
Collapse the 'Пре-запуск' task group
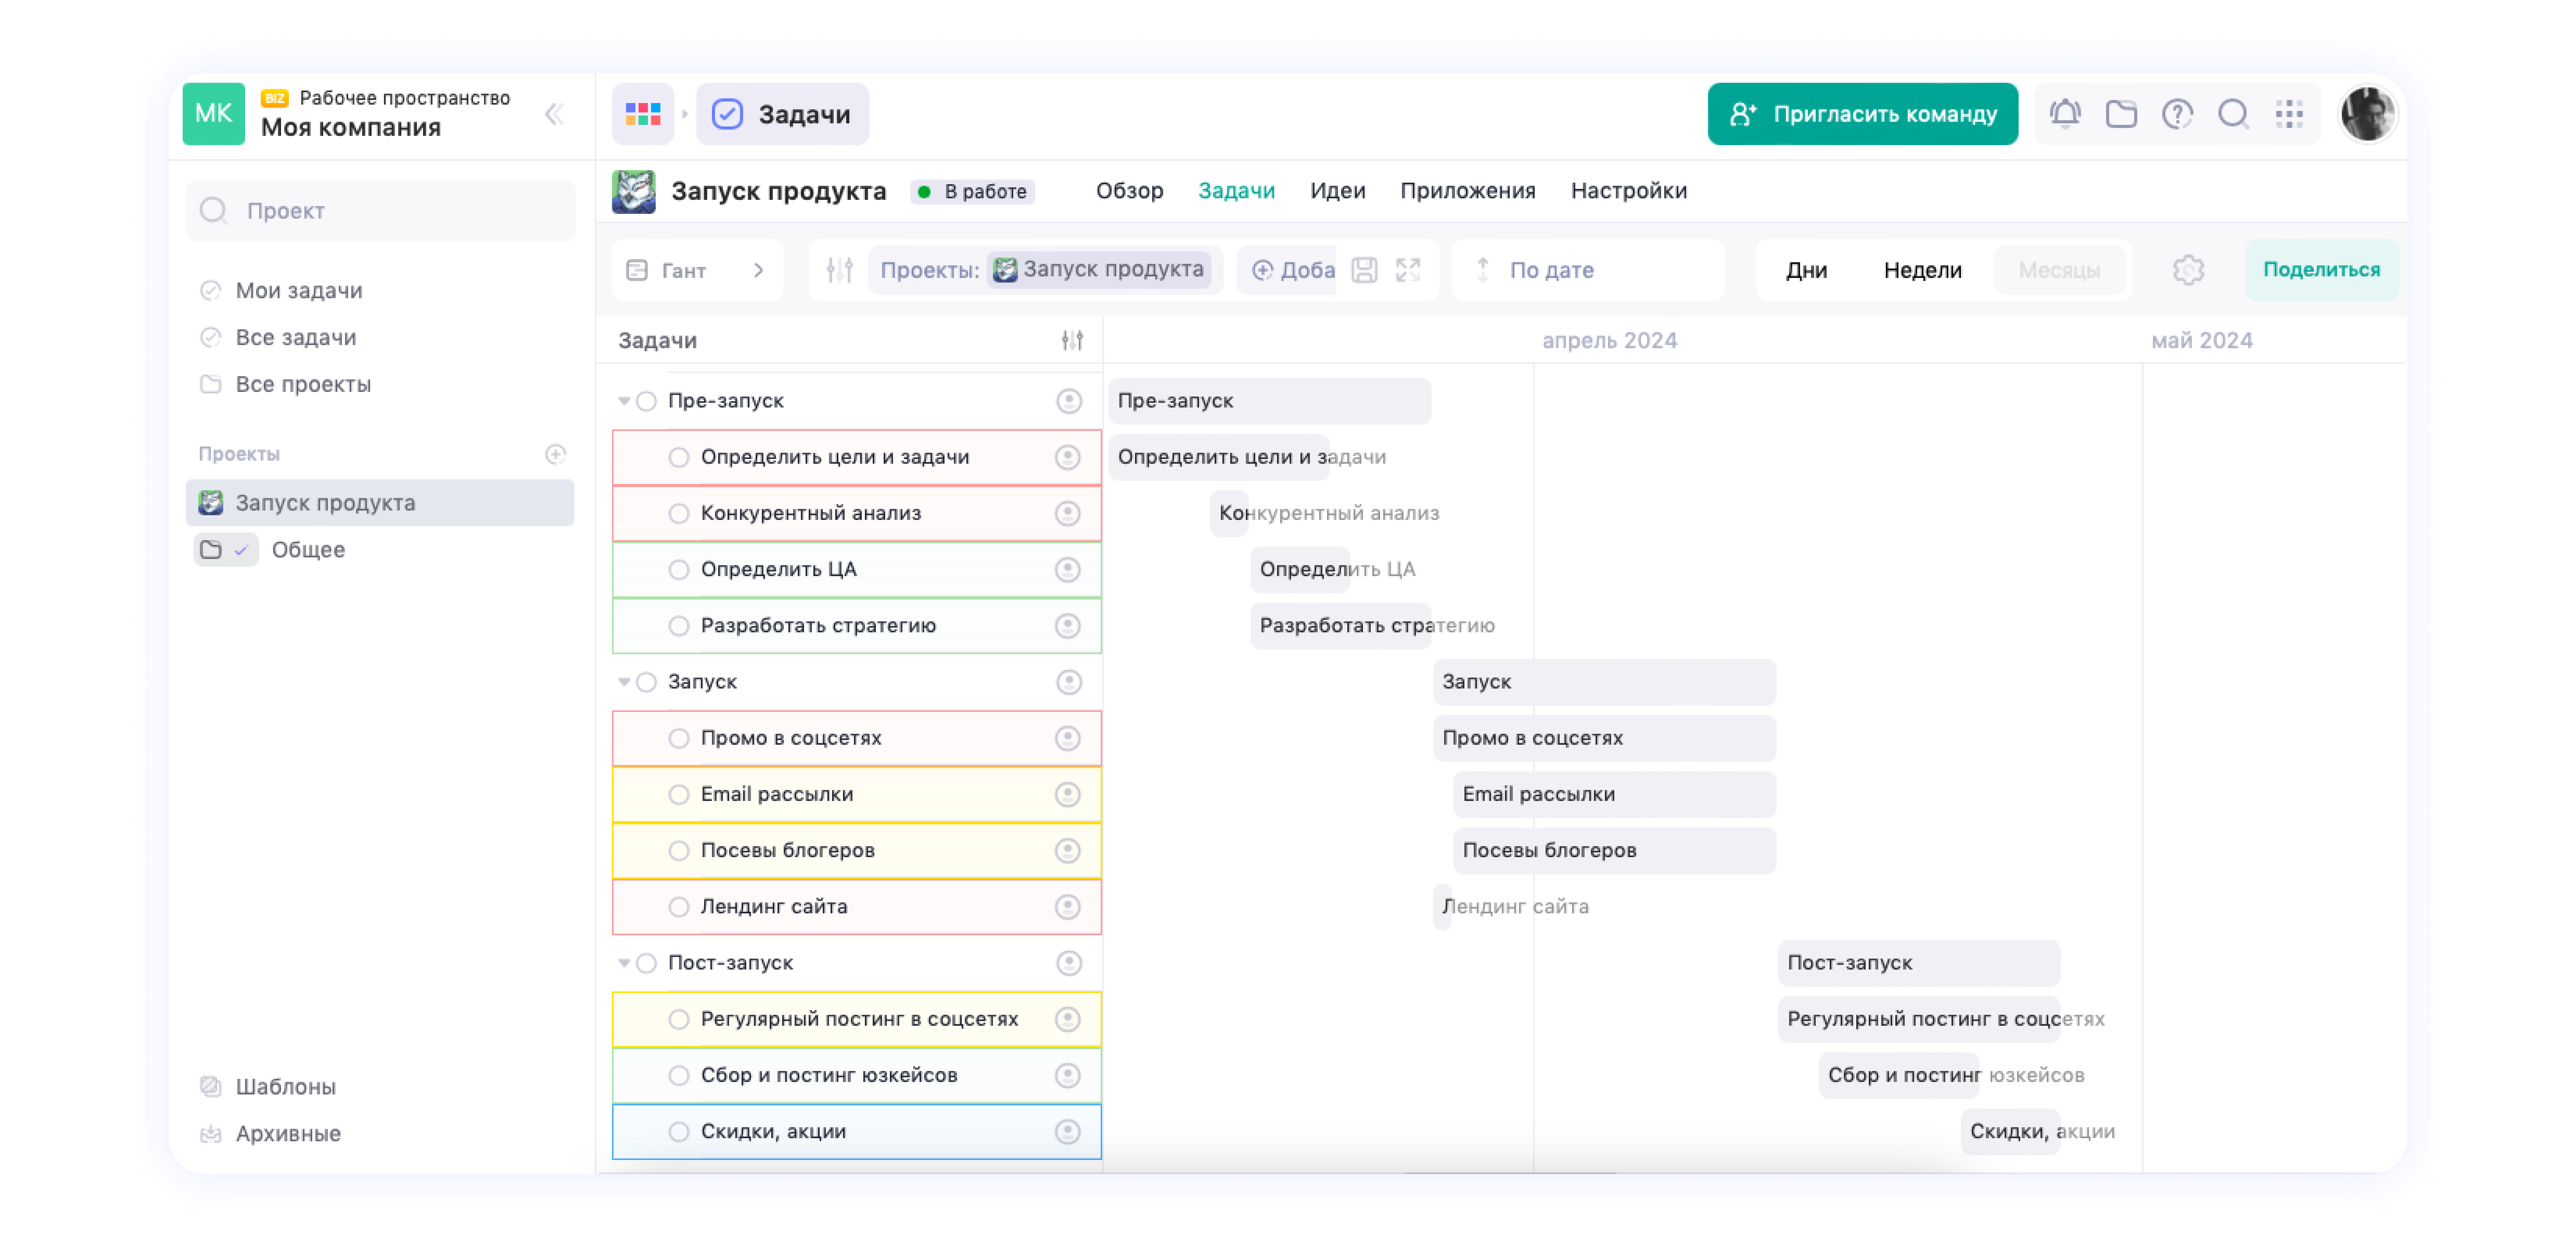click(624, 401)
